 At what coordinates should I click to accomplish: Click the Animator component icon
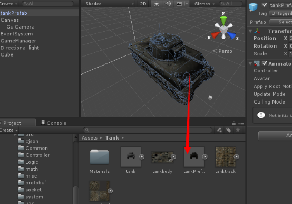(257, 63)
